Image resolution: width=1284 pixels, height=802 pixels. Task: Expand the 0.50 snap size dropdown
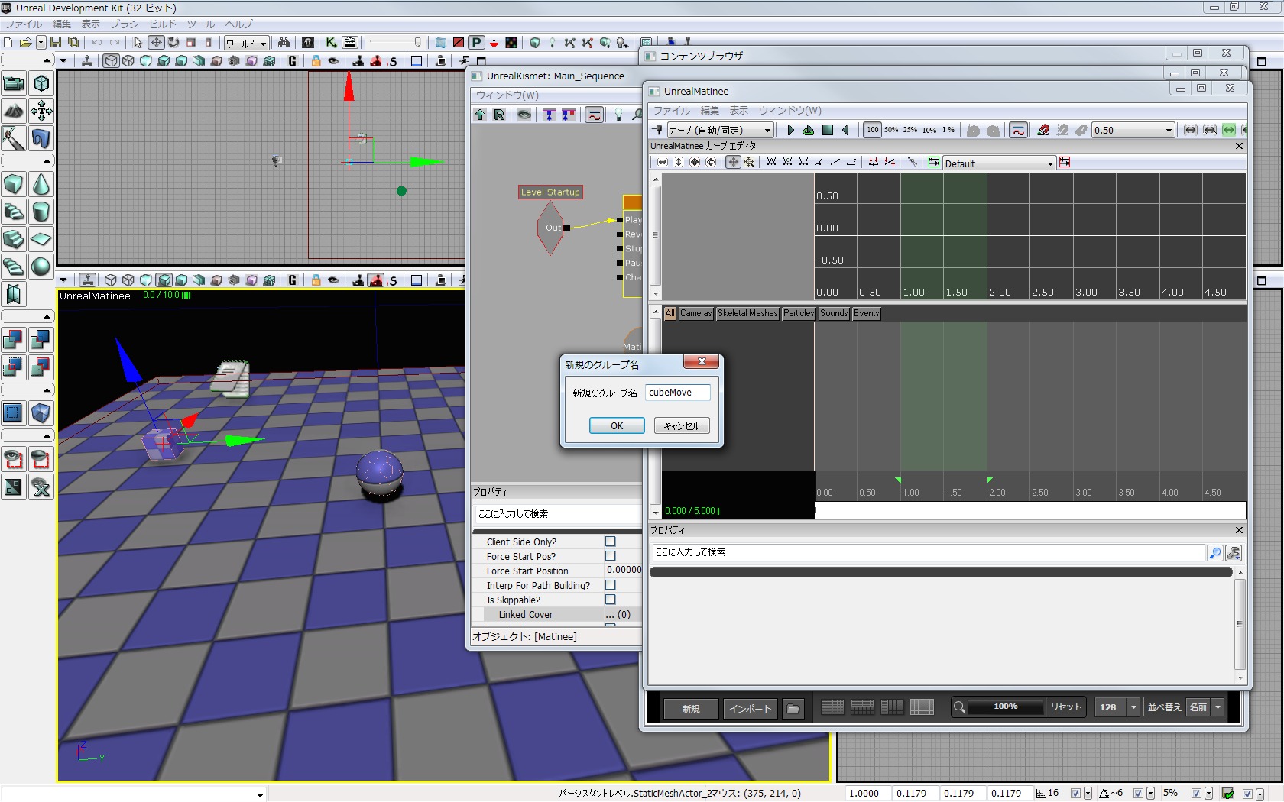click(x=1168, y=131)
